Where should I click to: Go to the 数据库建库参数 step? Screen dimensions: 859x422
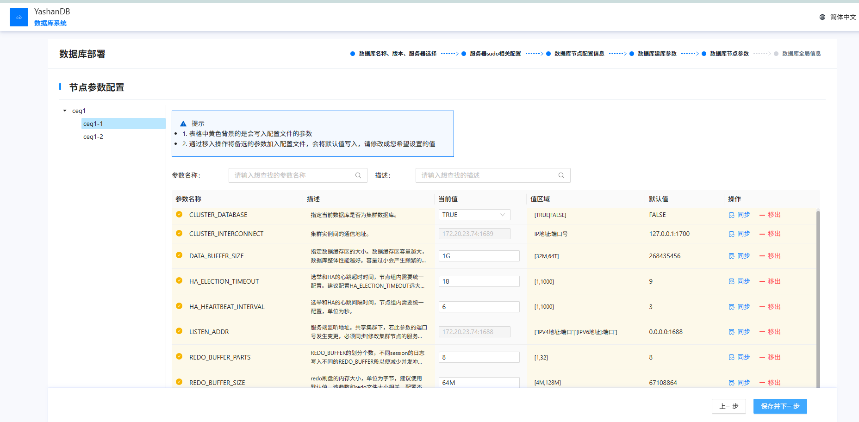657,54
